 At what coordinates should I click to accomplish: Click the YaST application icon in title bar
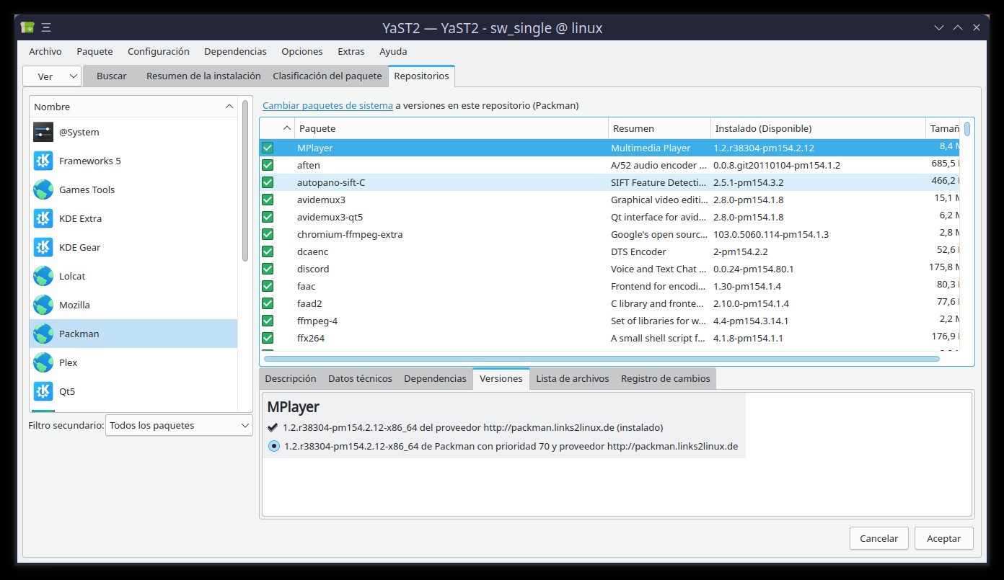point(27,28)
